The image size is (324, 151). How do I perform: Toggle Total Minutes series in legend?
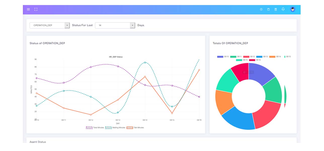[x=95, y=128]
